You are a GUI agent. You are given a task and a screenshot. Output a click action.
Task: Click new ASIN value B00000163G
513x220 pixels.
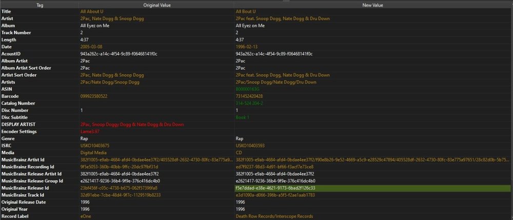pyautogui.click(x=247, y=89)
